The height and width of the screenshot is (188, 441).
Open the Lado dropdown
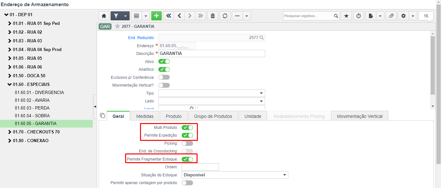pyautogui.click(x=212, y=101)
